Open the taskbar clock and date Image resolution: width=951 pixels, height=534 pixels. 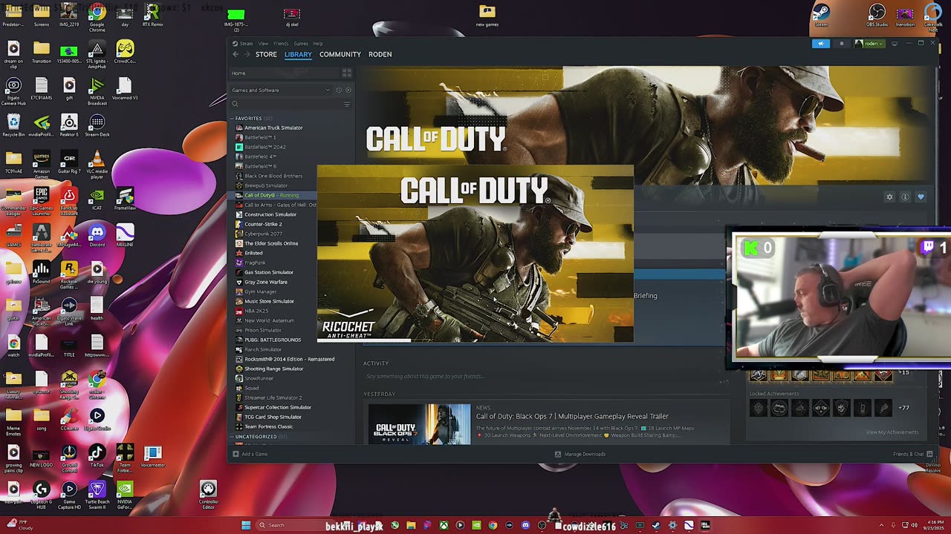tap(932, 525)
